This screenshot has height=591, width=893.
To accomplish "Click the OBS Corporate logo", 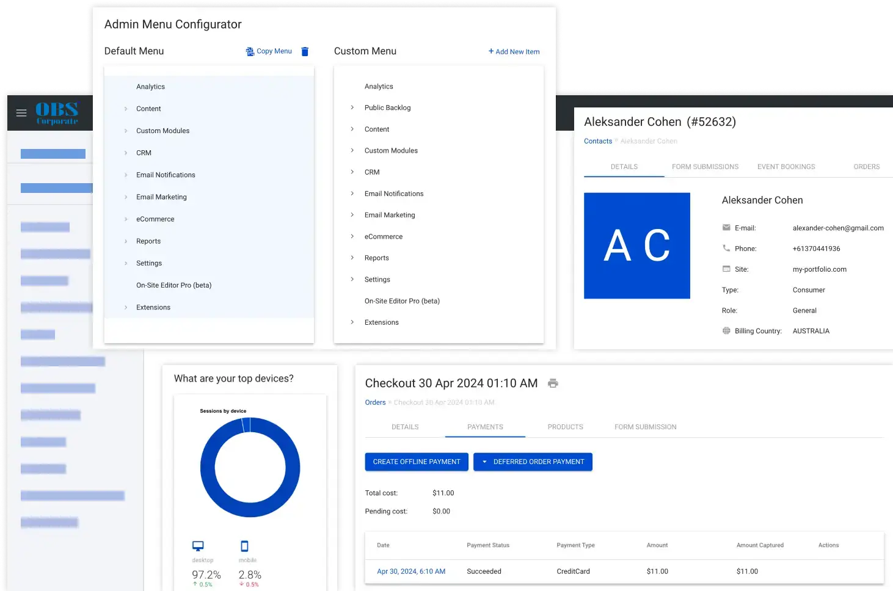I will click(57, 113).
